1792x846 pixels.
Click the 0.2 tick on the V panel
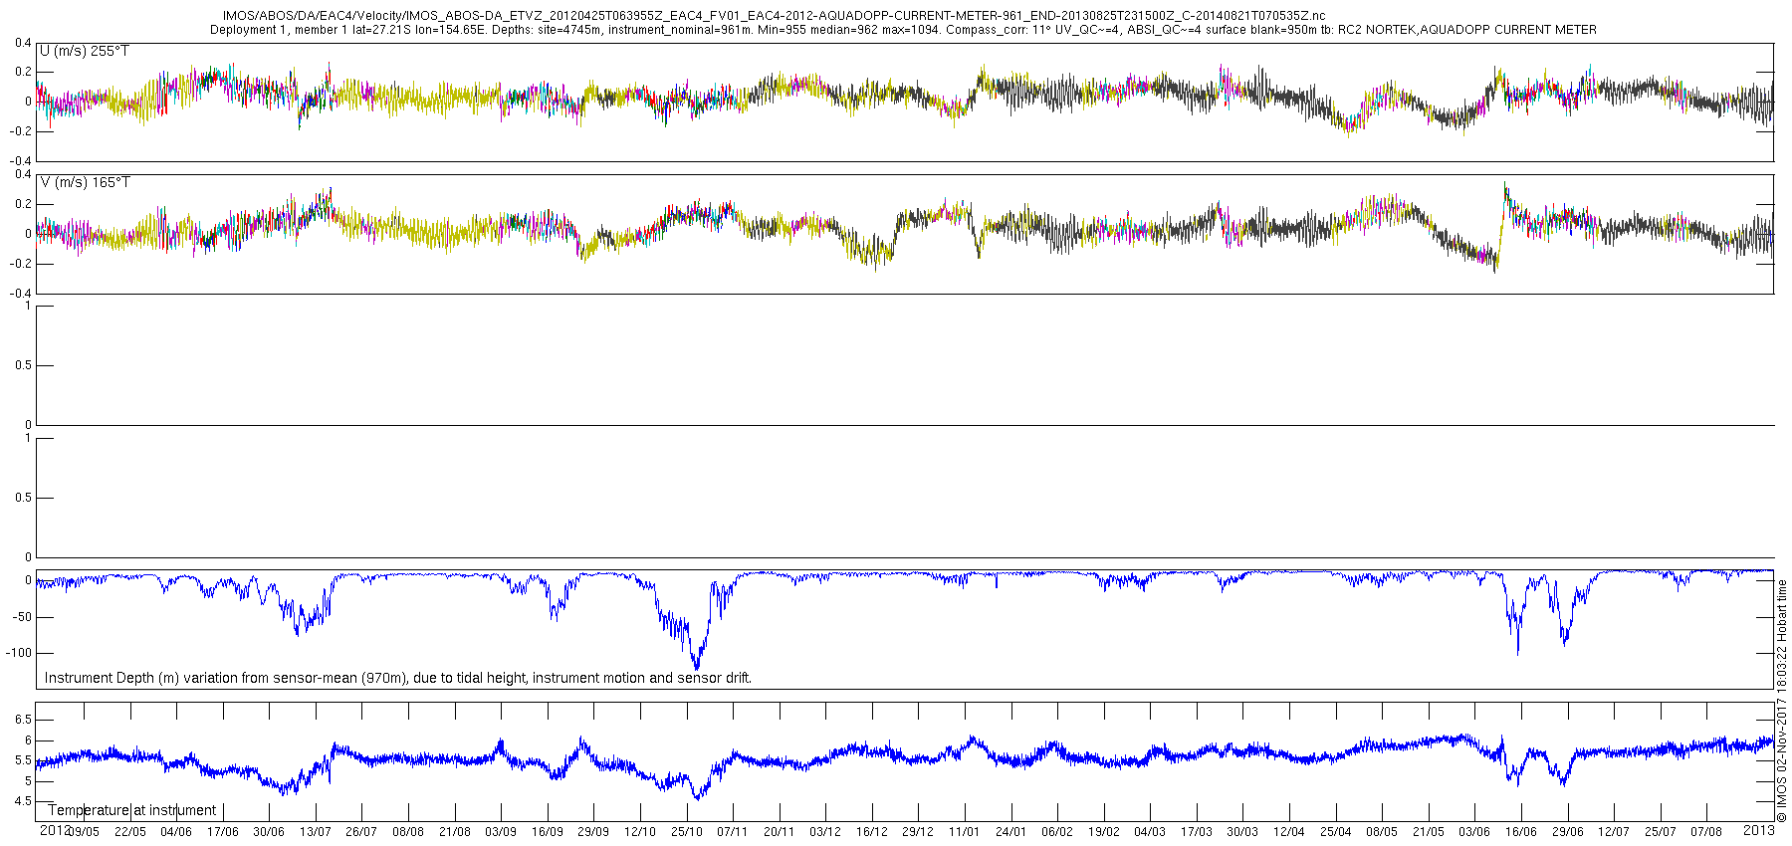tap(23, 204)
